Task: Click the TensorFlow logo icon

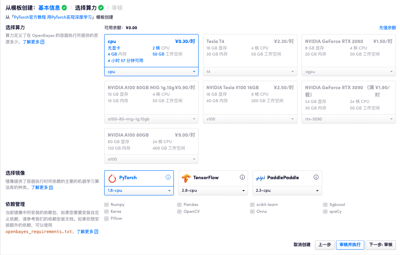Action: [x=186, y=178]
